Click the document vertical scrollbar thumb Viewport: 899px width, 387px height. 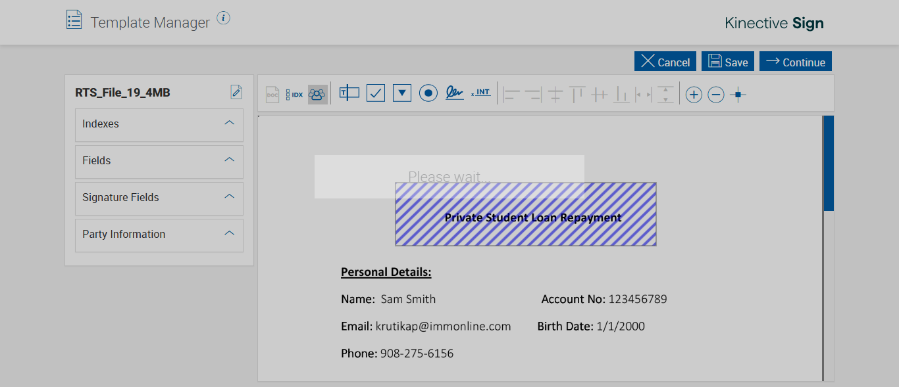pyautogui.click(x=829, y=163)
